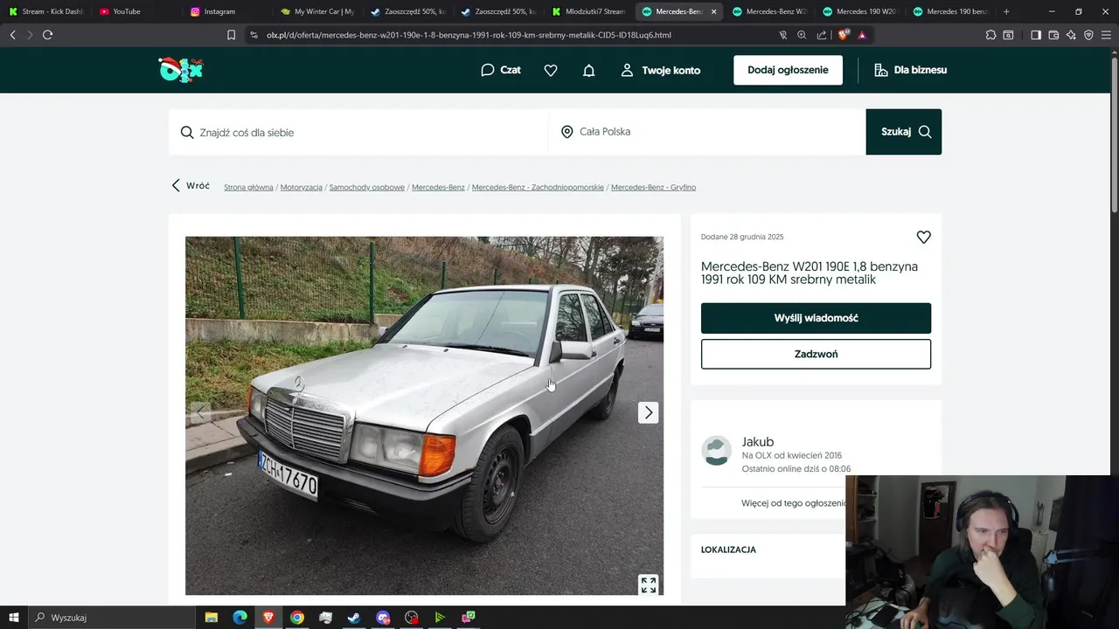1119x629 pixels.
Task: Close the active Mercedes-Benz tab
Action: [714, 11]
